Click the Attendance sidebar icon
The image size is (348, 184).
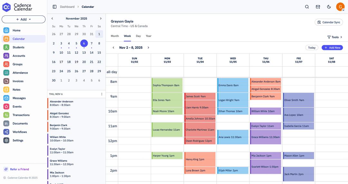[6, 73]
